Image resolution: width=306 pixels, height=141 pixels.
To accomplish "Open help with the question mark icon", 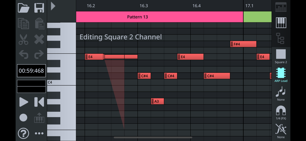I will (x=23, y=134).
